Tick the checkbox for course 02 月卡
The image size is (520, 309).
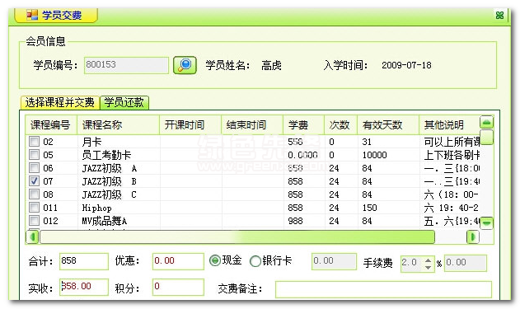click(34, 141)
